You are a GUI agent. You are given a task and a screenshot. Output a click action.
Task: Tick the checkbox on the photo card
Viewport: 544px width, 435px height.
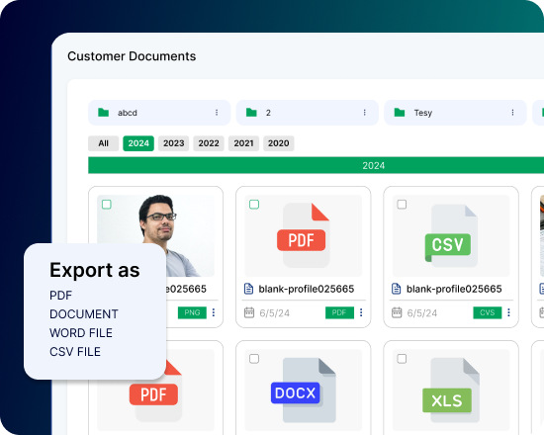(x=107, y=205)
